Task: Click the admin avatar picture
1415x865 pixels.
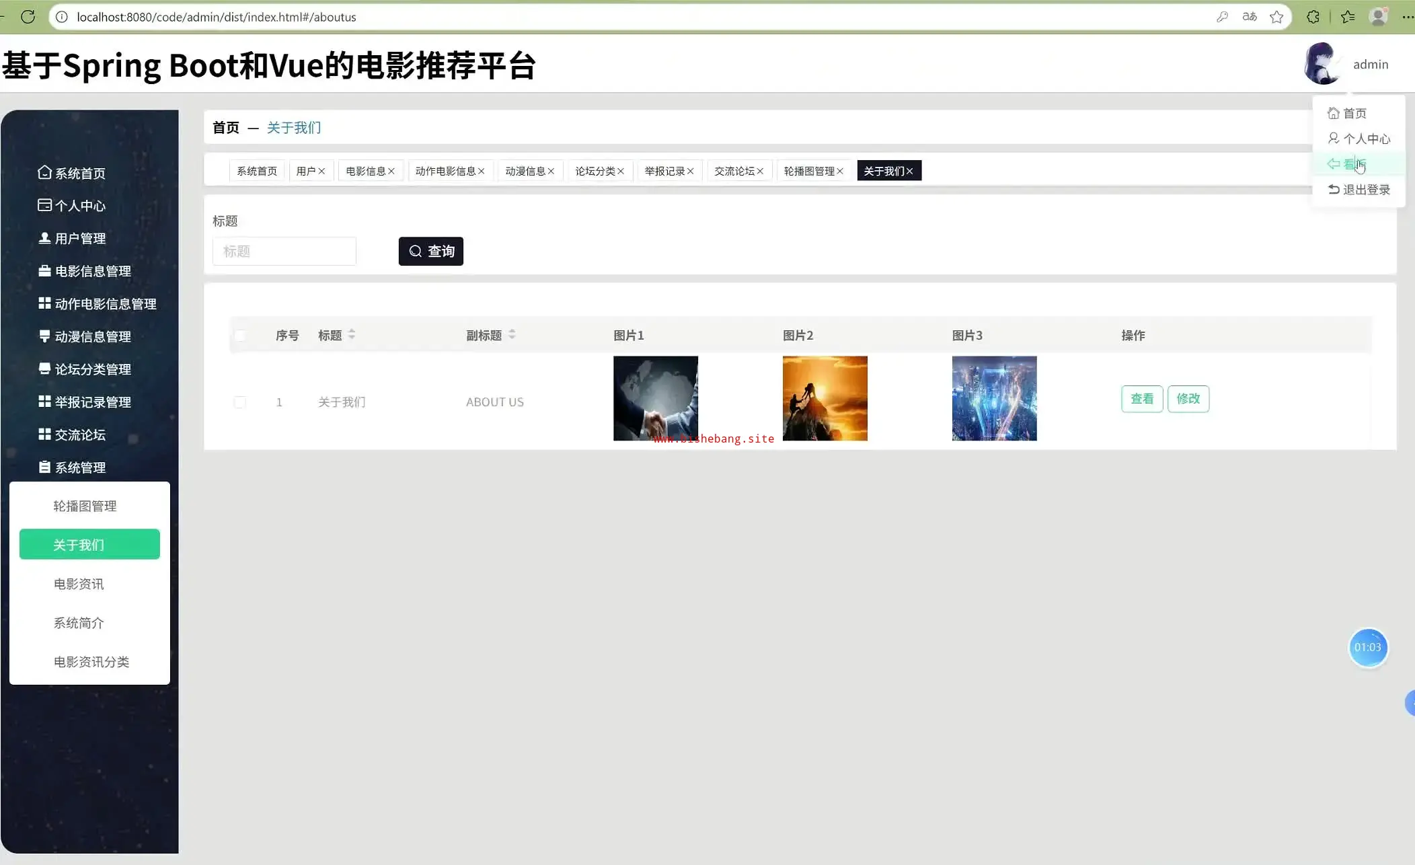Action: point(1322,64)
